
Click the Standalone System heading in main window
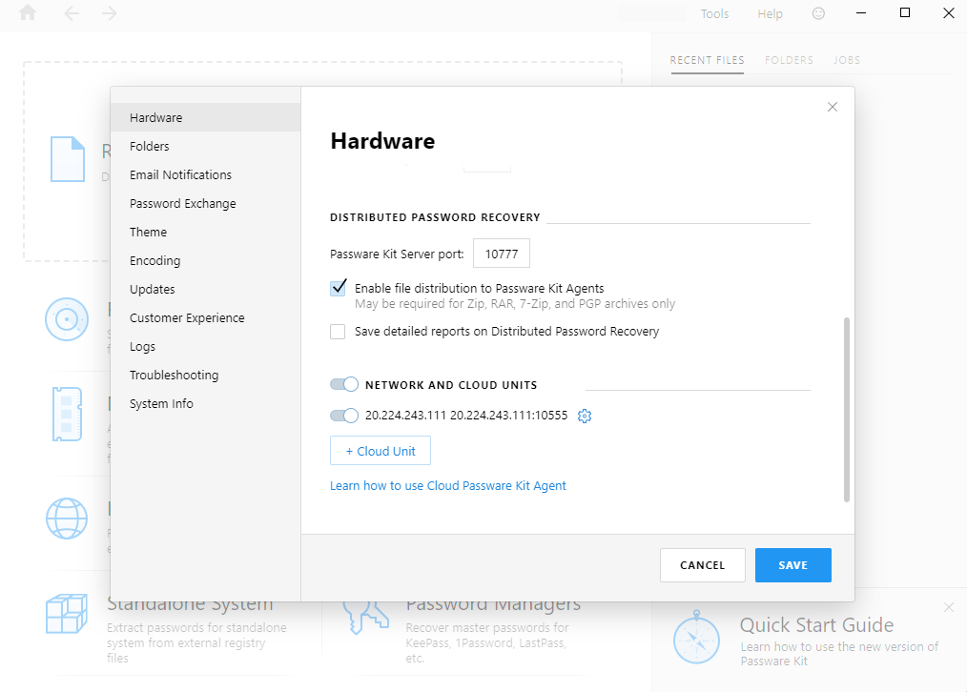click(x=190, y=604)
